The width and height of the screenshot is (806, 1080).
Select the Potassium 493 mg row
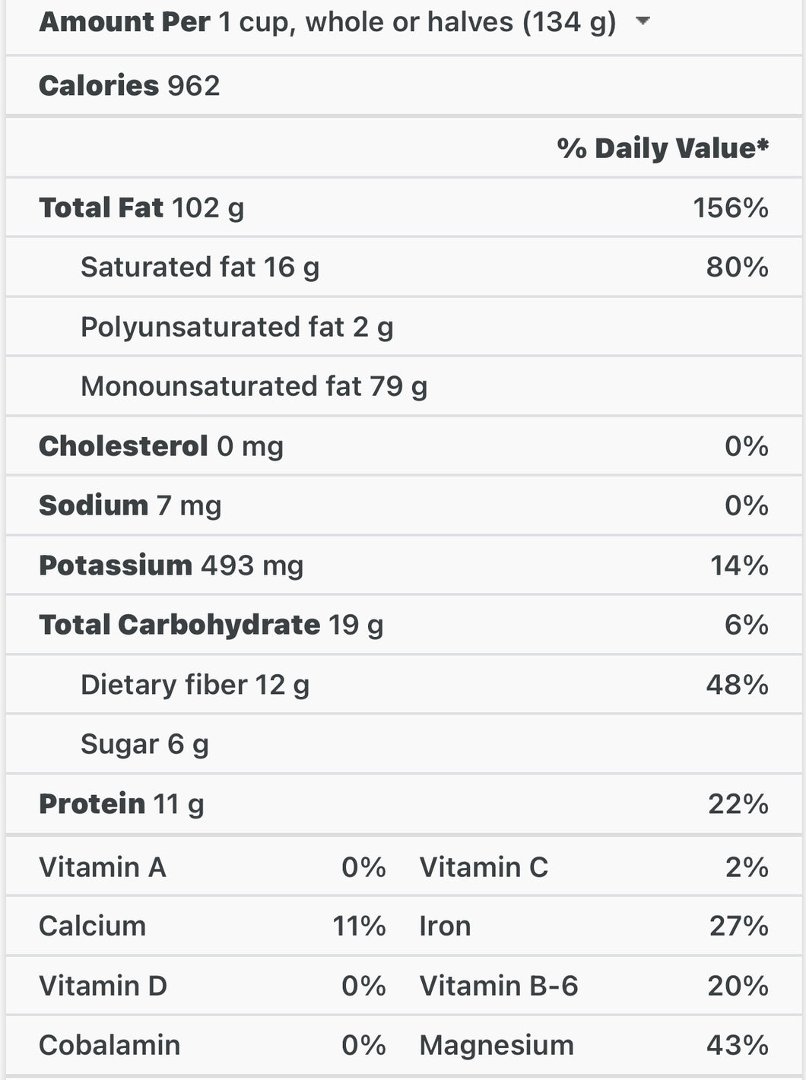(x=404, y=565)
